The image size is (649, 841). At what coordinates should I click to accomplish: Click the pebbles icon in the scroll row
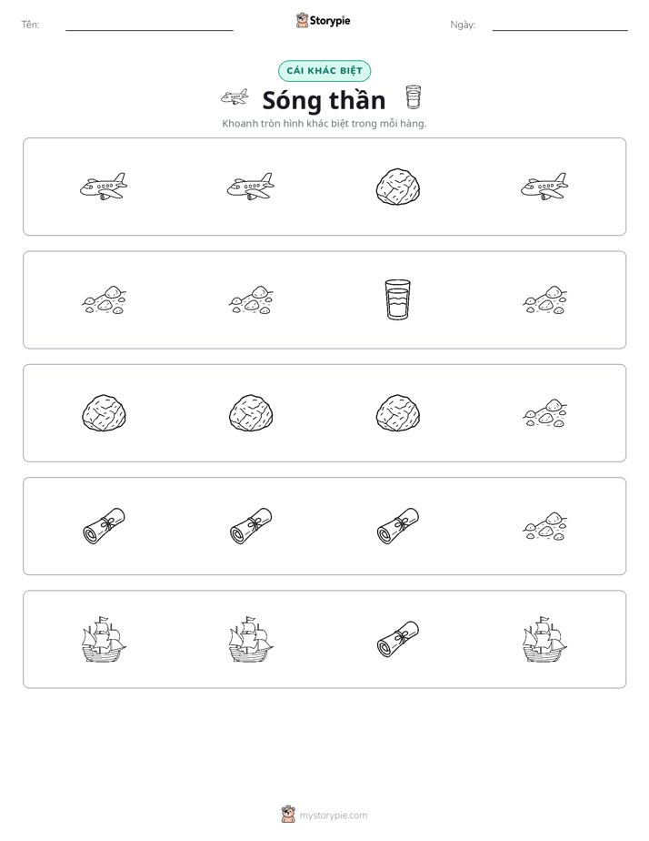545,526
